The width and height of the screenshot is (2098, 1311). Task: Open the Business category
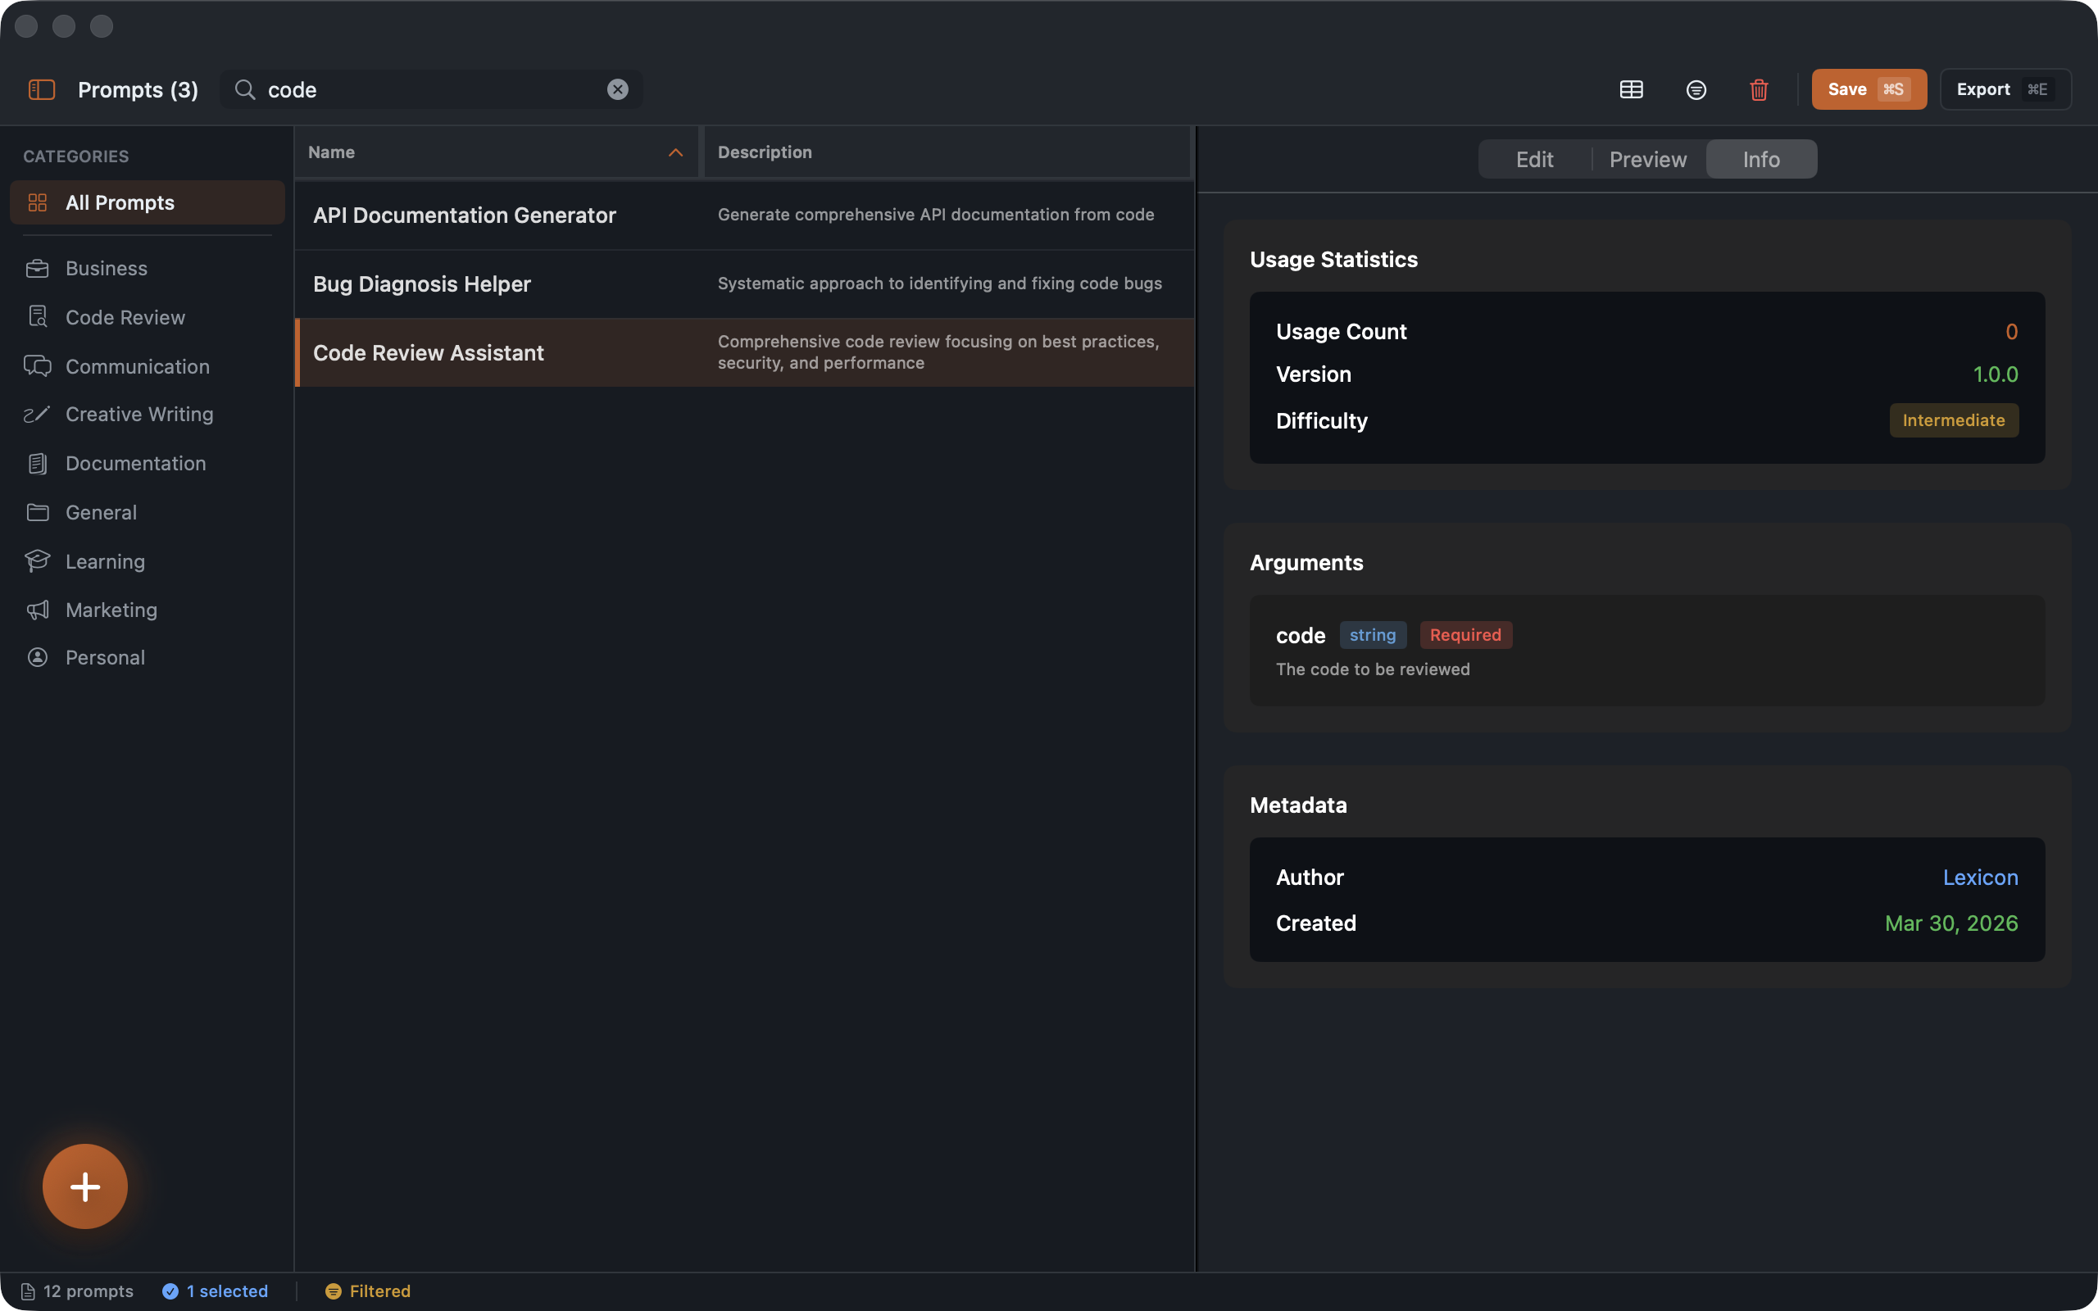pos(148,269)
